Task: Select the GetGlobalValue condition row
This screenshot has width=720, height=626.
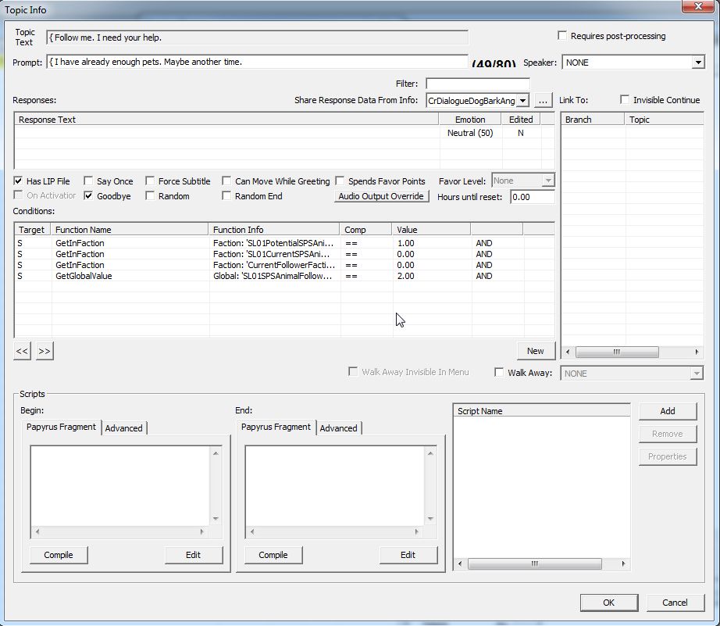Action: coord(283,276)
